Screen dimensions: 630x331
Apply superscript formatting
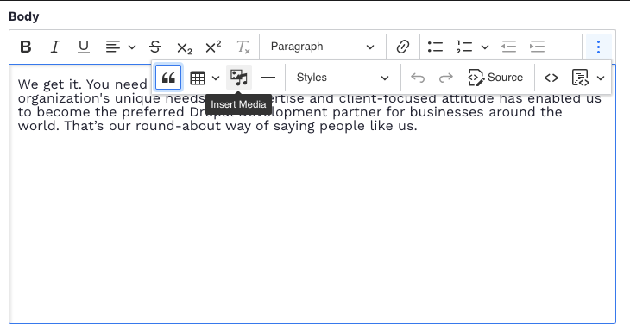(213, 47)
